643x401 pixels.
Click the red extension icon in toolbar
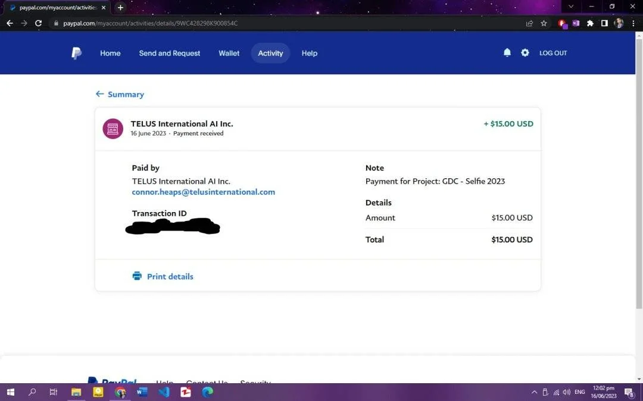click(x=562, y=24)
